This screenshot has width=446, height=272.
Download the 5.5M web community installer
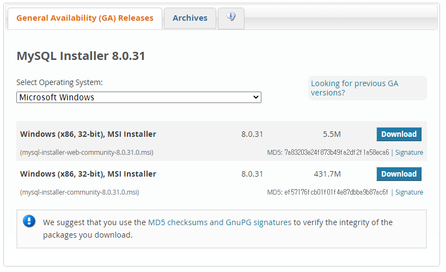pyautogui.click(x=399, y=134)
